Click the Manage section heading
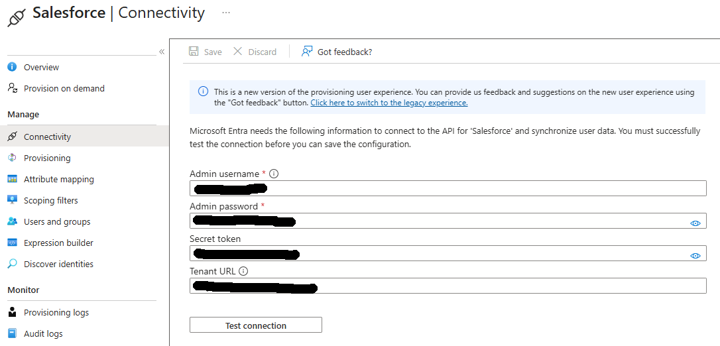This screenshot has height=346, width=720. coord(23,114)
